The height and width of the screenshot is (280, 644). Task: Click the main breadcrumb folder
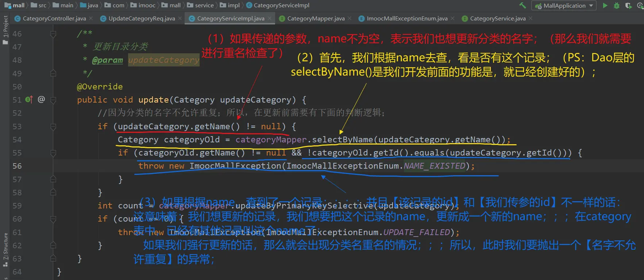(63, 5)
